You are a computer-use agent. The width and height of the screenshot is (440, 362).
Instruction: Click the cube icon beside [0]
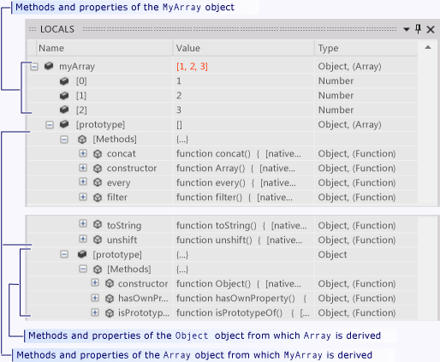click(64, 81)
